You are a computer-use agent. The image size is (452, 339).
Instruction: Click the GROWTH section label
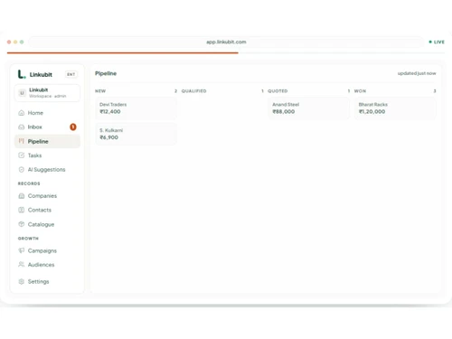tap(28, 239)
